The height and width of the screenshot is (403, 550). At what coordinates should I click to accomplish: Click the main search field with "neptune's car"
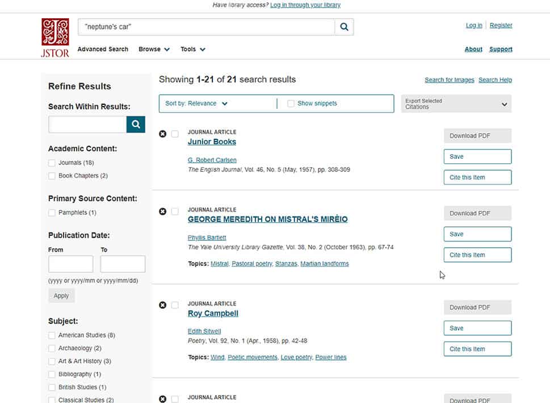pos(206,27)
